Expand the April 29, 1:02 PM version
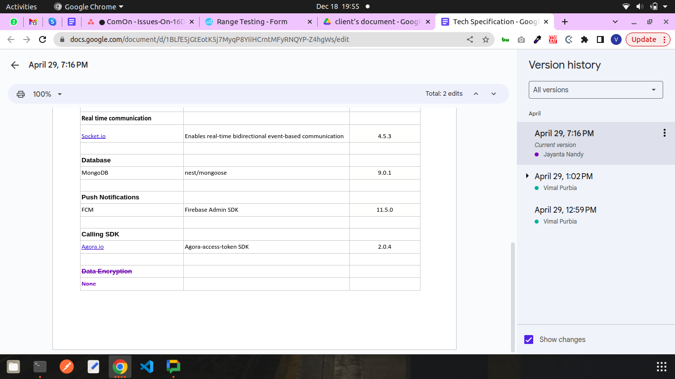Image resolution: width=675 pixels, height=379 pixels. (528, 176)
